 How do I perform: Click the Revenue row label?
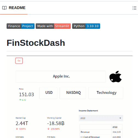(x=85, y=132)
